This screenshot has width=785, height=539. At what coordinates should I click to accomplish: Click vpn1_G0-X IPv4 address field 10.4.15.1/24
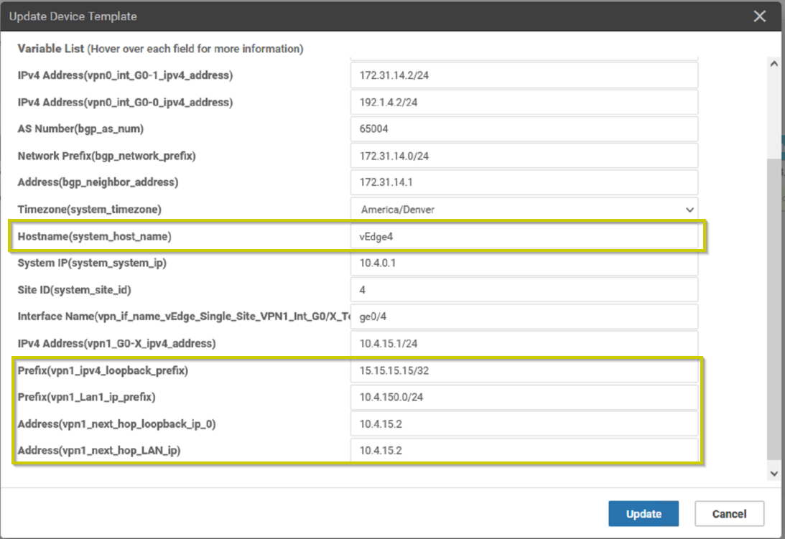coord(524,343)
